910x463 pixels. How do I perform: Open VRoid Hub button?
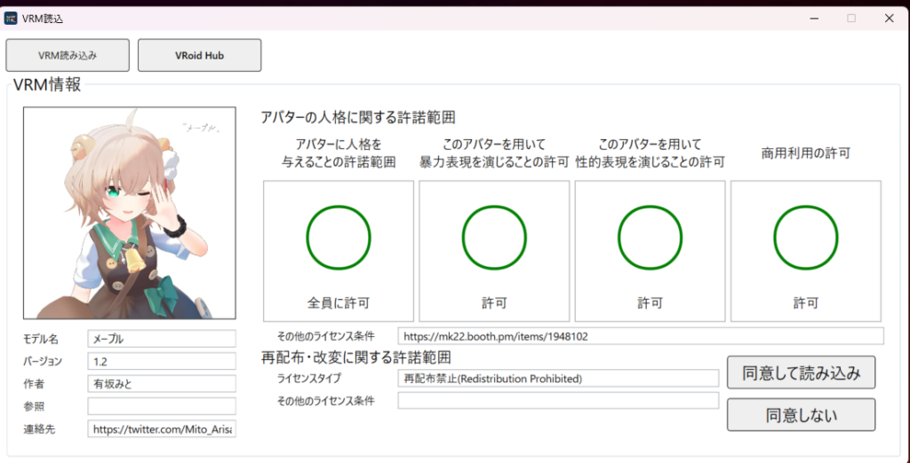coord(199,56)
